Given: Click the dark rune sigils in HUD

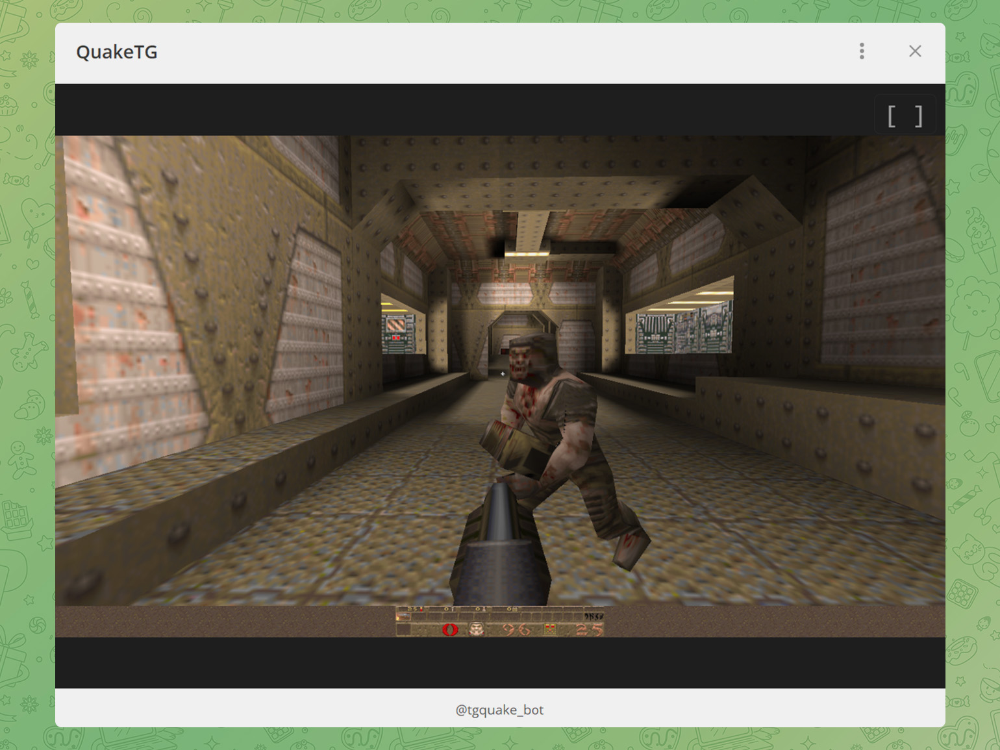Looking at the screenshot, I should [594, 616].
